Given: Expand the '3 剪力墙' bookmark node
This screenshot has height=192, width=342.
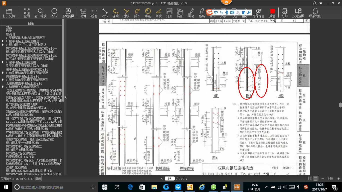Looking at the screenshot, I should (3, 45).
